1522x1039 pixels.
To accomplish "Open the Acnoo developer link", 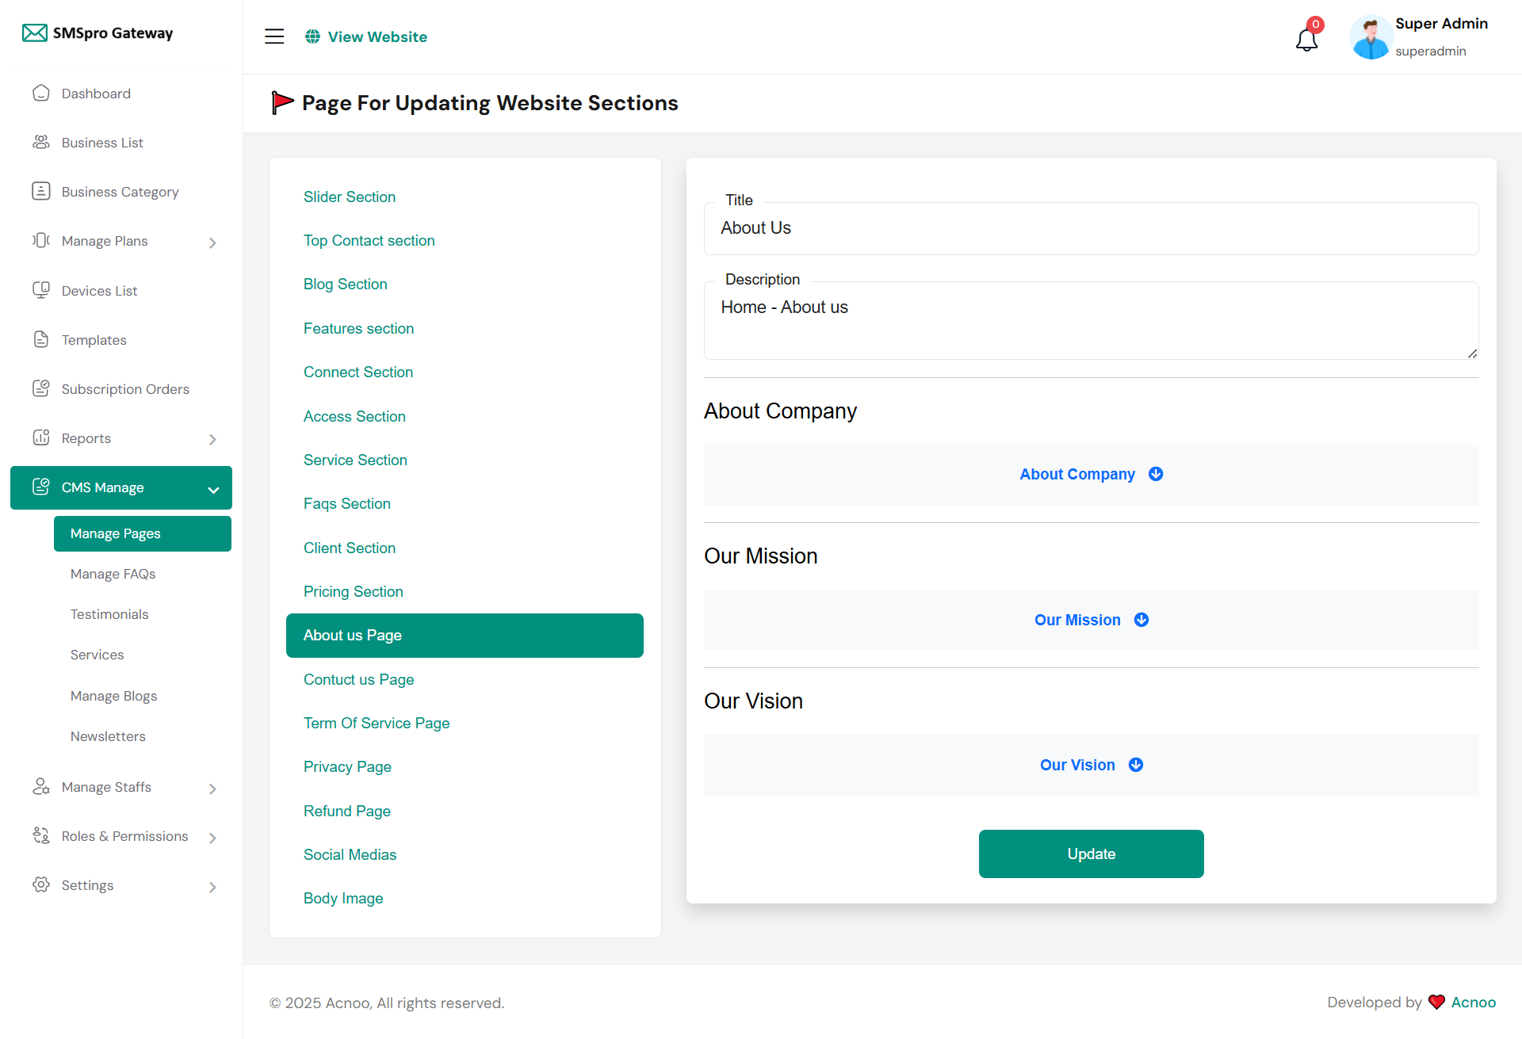I will (x=1473, y=1002).
